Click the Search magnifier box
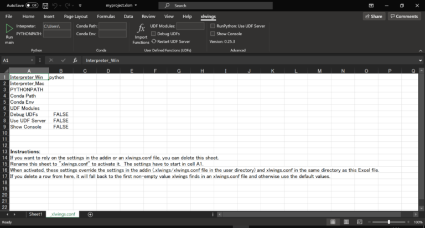Screen dimensions: 425x228 pyautogui.click(x=215, y=6)
